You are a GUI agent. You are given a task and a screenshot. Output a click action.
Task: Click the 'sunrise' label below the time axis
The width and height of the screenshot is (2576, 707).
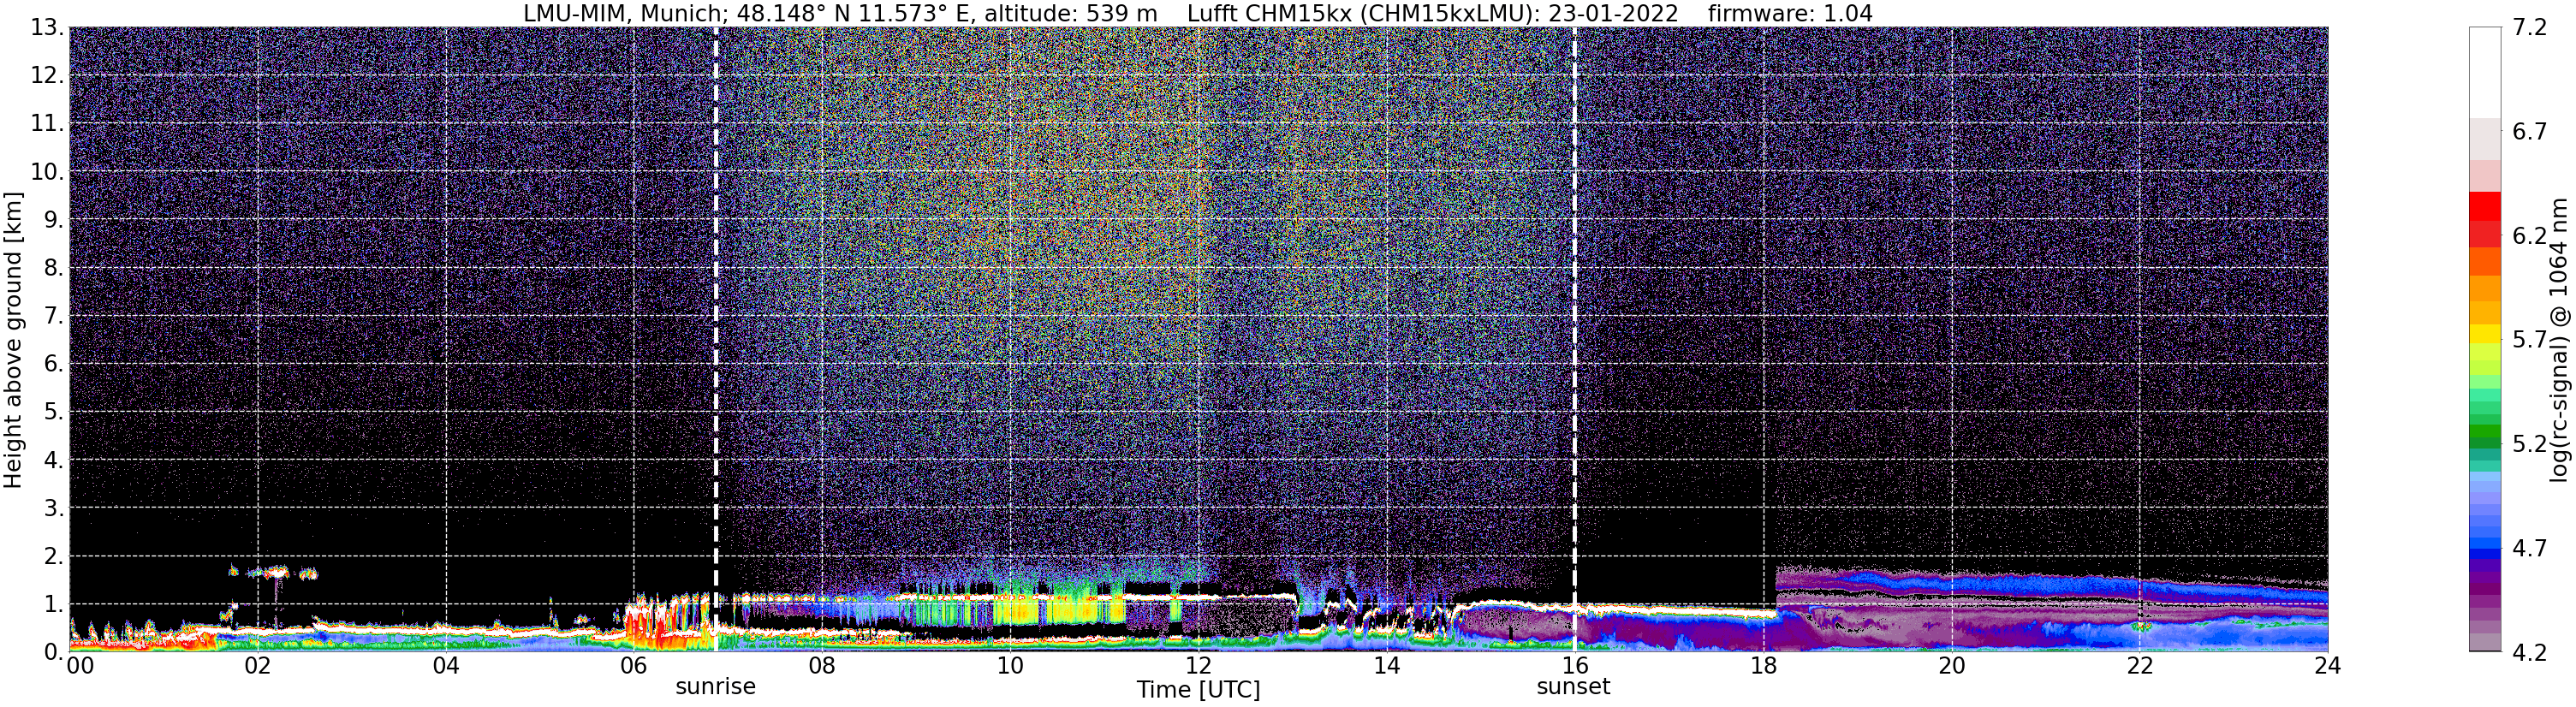point(715,687)
